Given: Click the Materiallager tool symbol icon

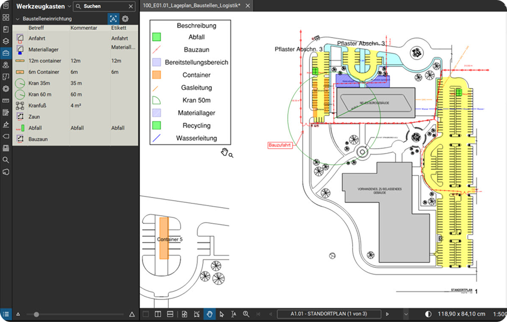Looking at the screenshot, I should [20, 49].
